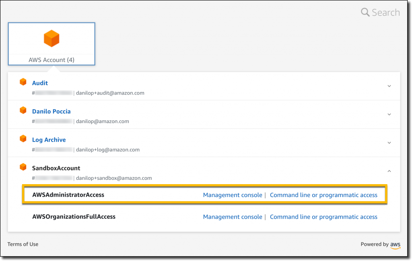The image size is (412, 261).
Task: Open Management console for AWSOrganizationsFullAccess
Action: point(233,217)
